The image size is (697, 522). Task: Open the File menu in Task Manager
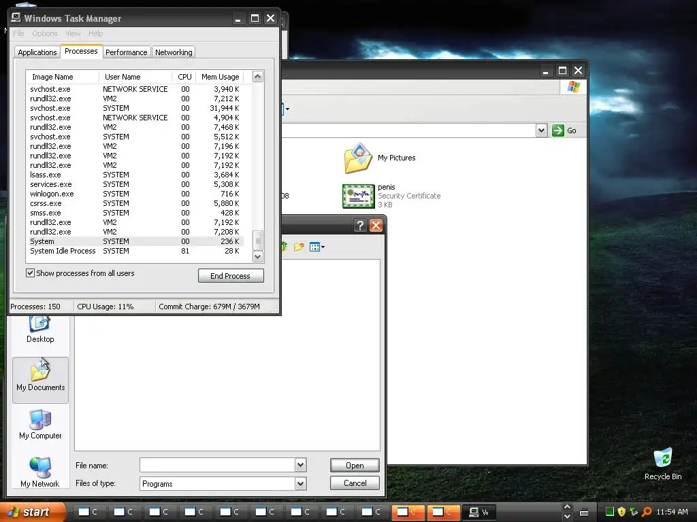18,33
